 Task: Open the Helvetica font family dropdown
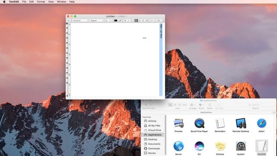(81, 20)
